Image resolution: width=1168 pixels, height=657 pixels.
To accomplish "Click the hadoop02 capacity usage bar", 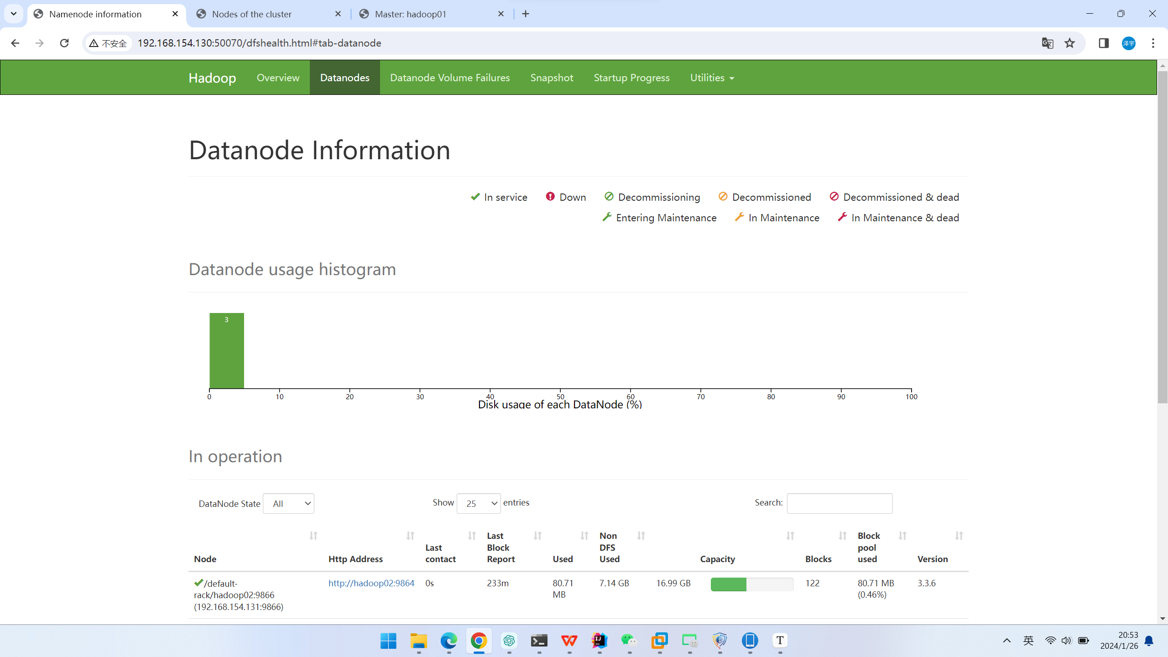I will (752, 584).
